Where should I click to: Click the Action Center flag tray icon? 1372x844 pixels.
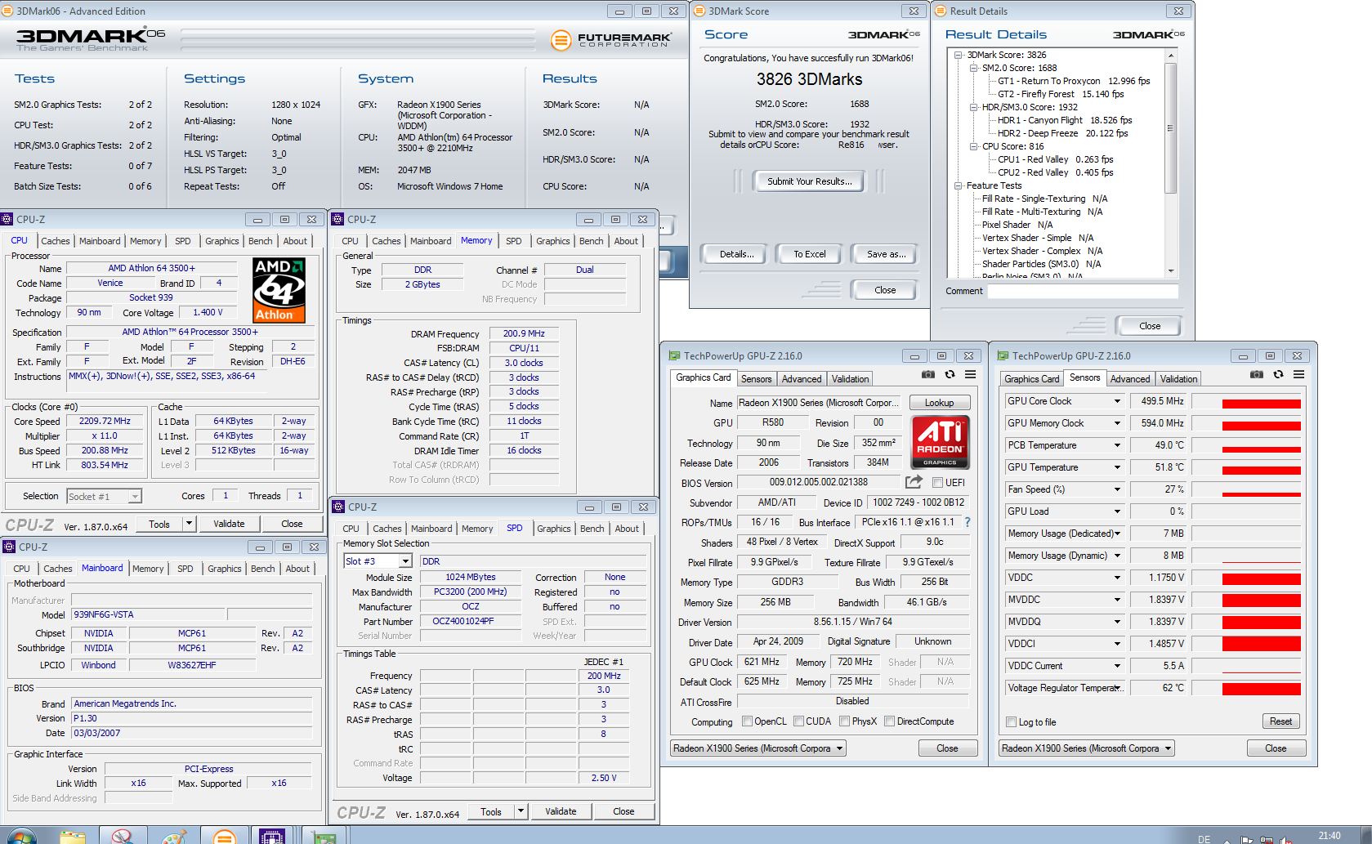(1246, 840)
